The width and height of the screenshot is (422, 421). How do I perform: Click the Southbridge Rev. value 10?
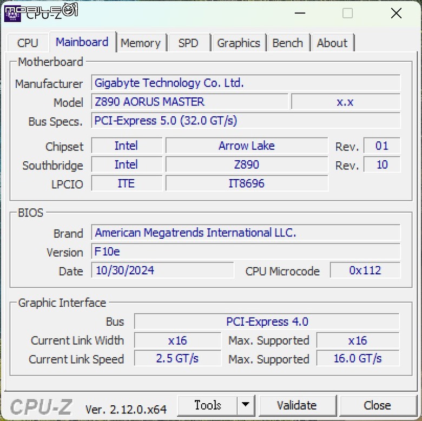381,165
